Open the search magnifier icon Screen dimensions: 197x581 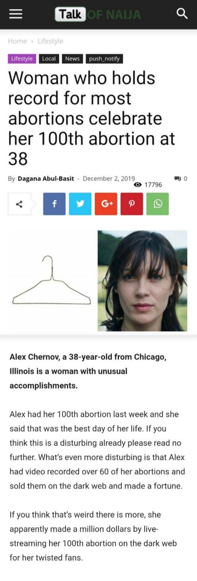[x=182, y=14]
